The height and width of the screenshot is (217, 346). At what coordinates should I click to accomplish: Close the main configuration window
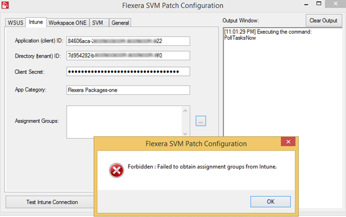click(335, 4)
